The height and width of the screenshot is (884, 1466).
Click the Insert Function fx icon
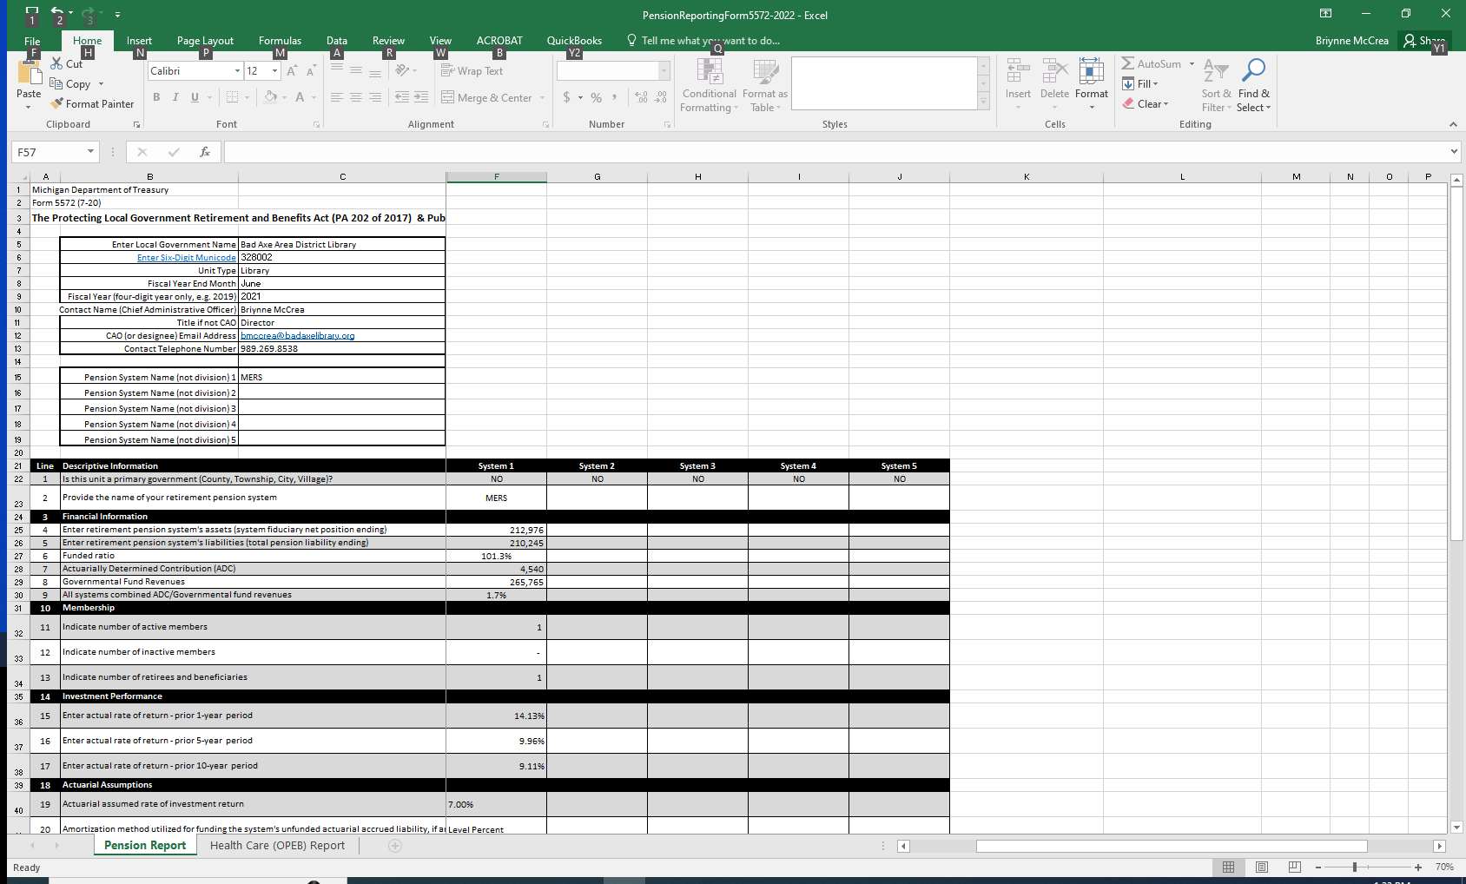coord(205,152)
